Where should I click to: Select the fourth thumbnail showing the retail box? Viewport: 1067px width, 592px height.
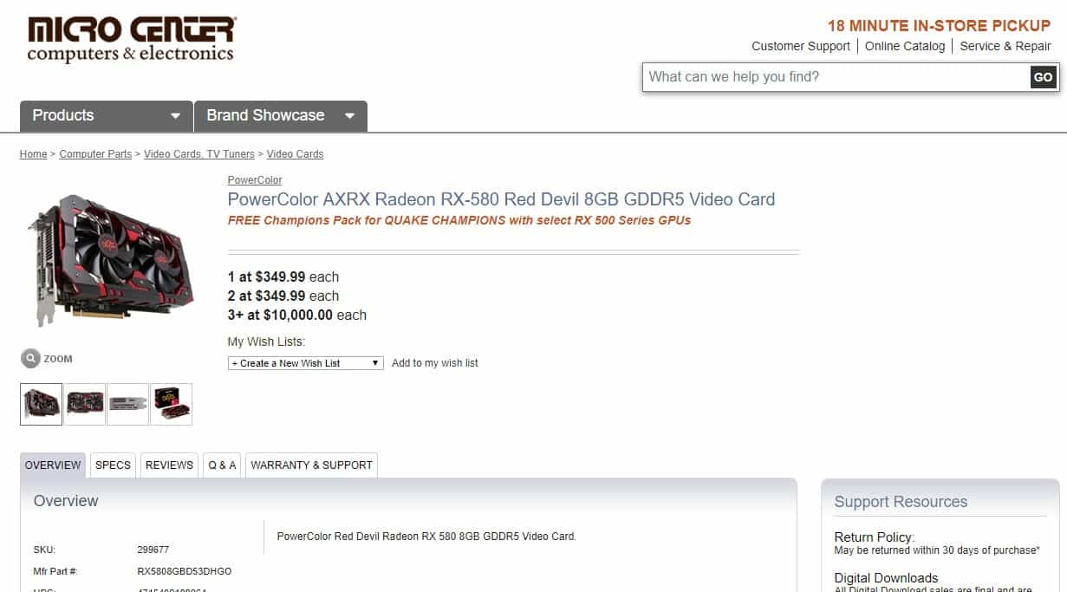coord(171,404)
